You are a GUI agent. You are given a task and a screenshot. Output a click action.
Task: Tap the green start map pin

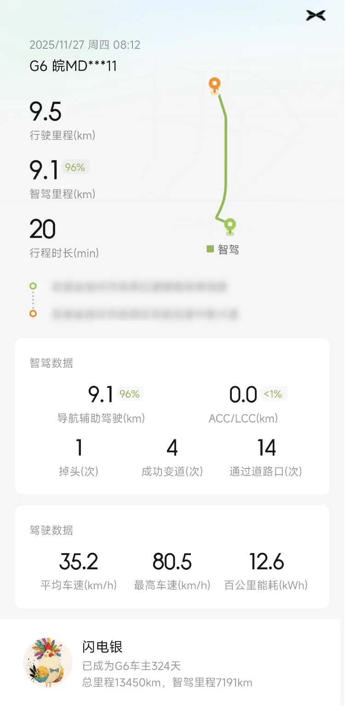pos(230,225)
